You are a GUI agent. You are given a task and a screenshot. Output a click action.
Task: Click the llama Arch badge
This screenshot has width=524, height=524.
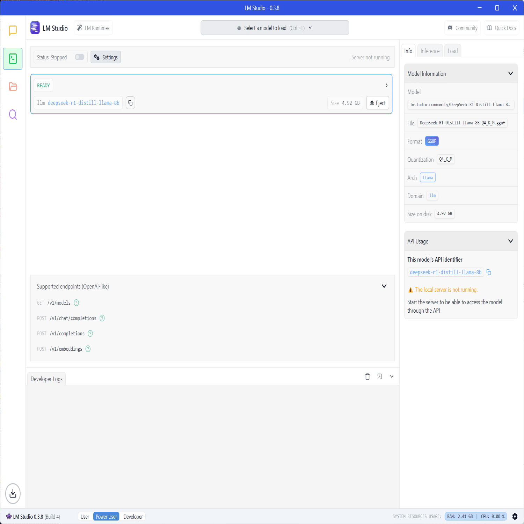tap(428, 177)
